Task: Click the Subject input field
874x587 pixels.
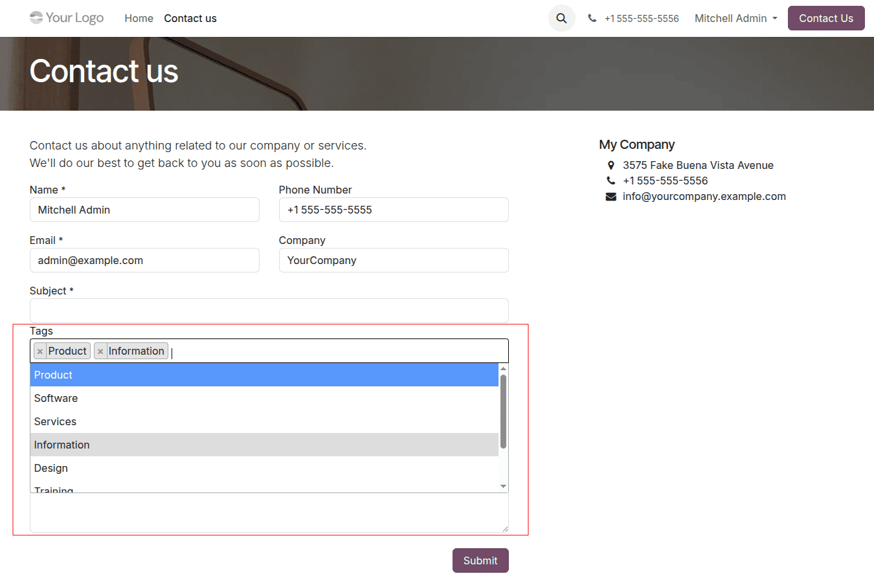Action: [x=269, y=311]
